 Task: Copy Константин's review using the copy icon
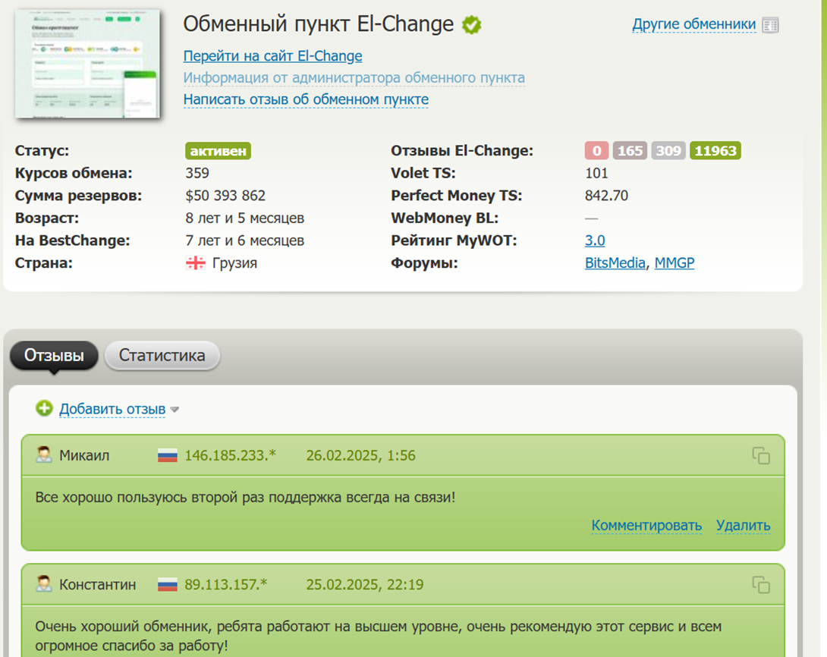click(761, 585)
